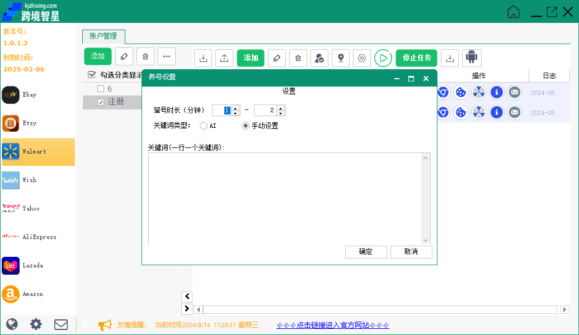
Task: Select the Wish platform icon
Action: [x=11, y=180]
